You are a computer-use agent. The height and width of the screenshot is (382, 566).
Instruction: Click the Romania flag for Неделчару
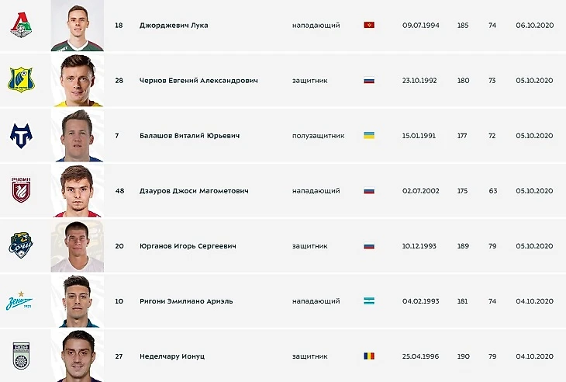click(x=369, y=356)
